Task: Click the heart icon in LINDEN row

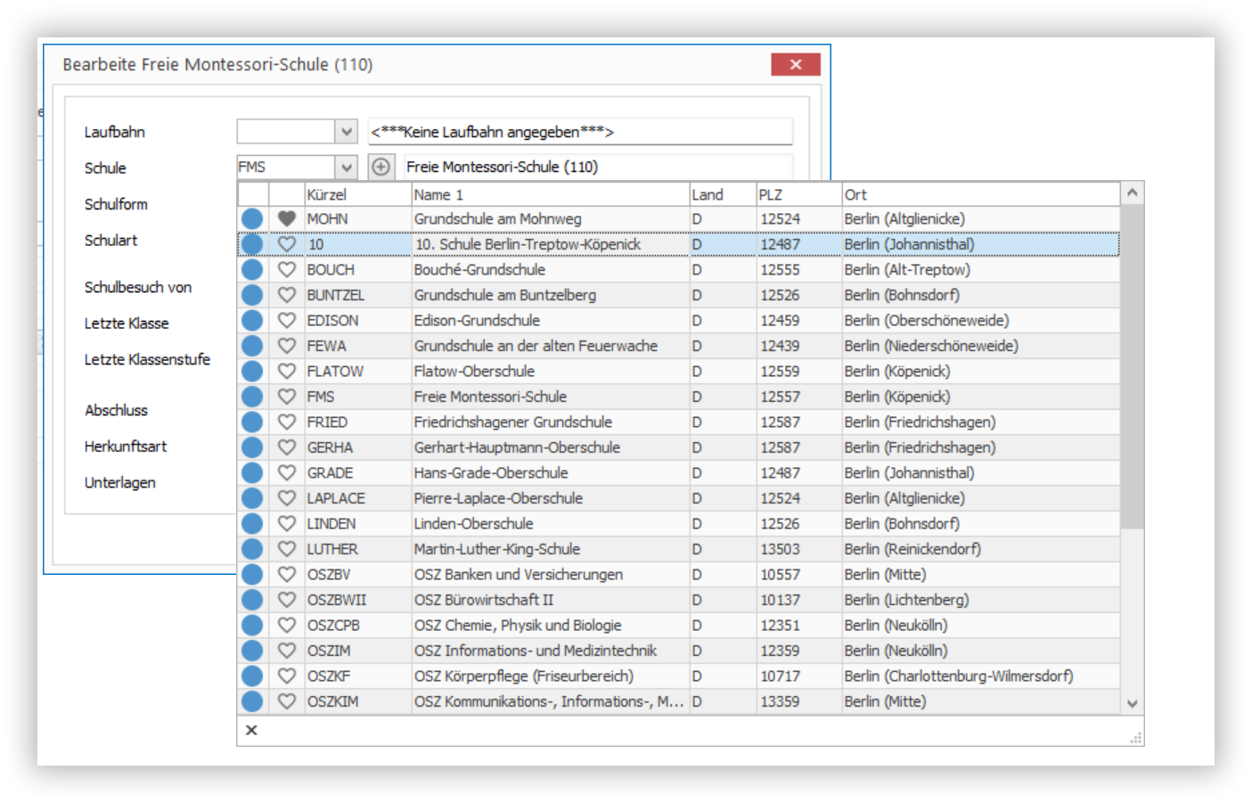Action: [286, 523]
